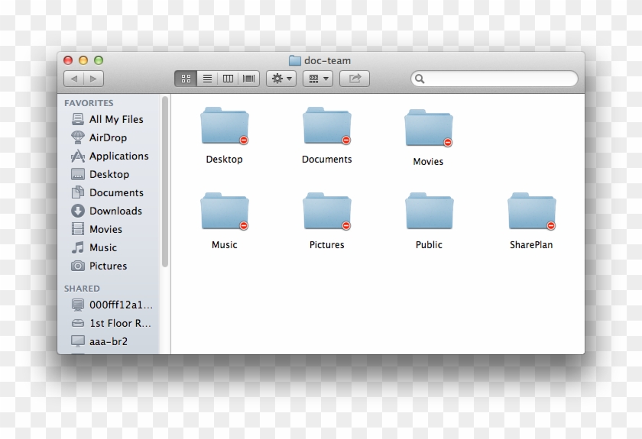Zoom the window with the green button
Image resolution: width=642 pixels, height=439 pixels.
click(99, 60)
